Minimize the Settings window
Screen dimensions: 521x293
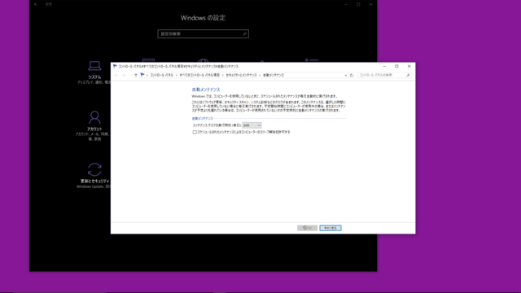[x=346, y=4]
